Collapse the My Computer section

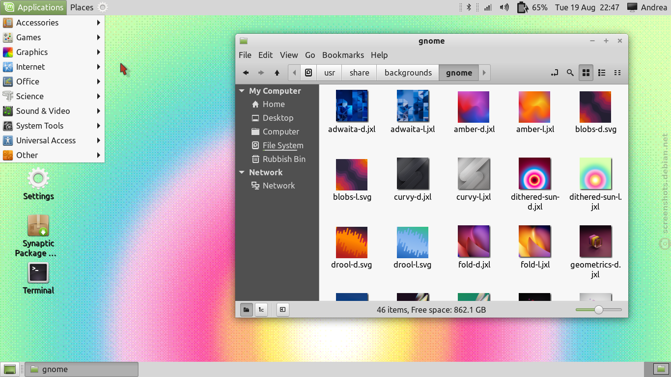coord(242,91)
